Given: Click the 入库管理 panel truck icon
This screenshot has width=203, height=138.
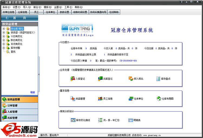Looking at the screenshot, I should pos(4,112).
